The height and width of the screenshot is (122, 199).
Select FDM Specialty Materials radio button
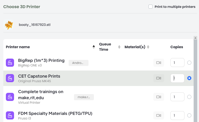[x=189, y=115]
